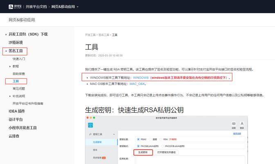This screenshot has width=275, height=164.
Task: Collapse the 密钥工具 menu caret
Action: click(114, 134)
